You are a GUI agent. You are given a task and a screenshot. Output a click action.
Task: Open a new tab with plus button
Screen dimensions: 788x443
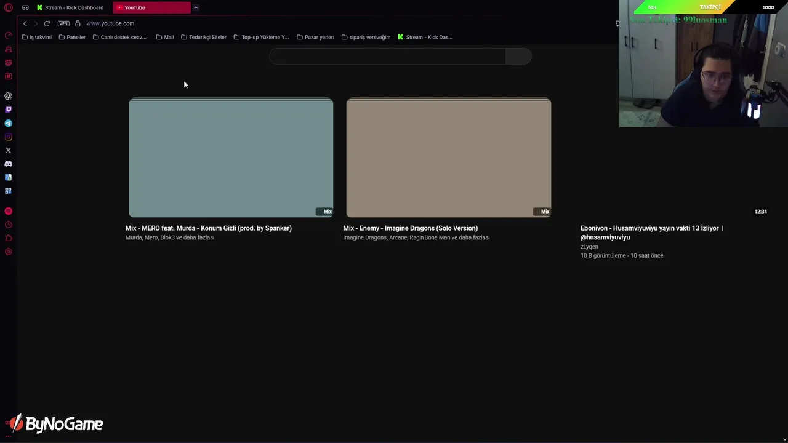tap(196, 7)
